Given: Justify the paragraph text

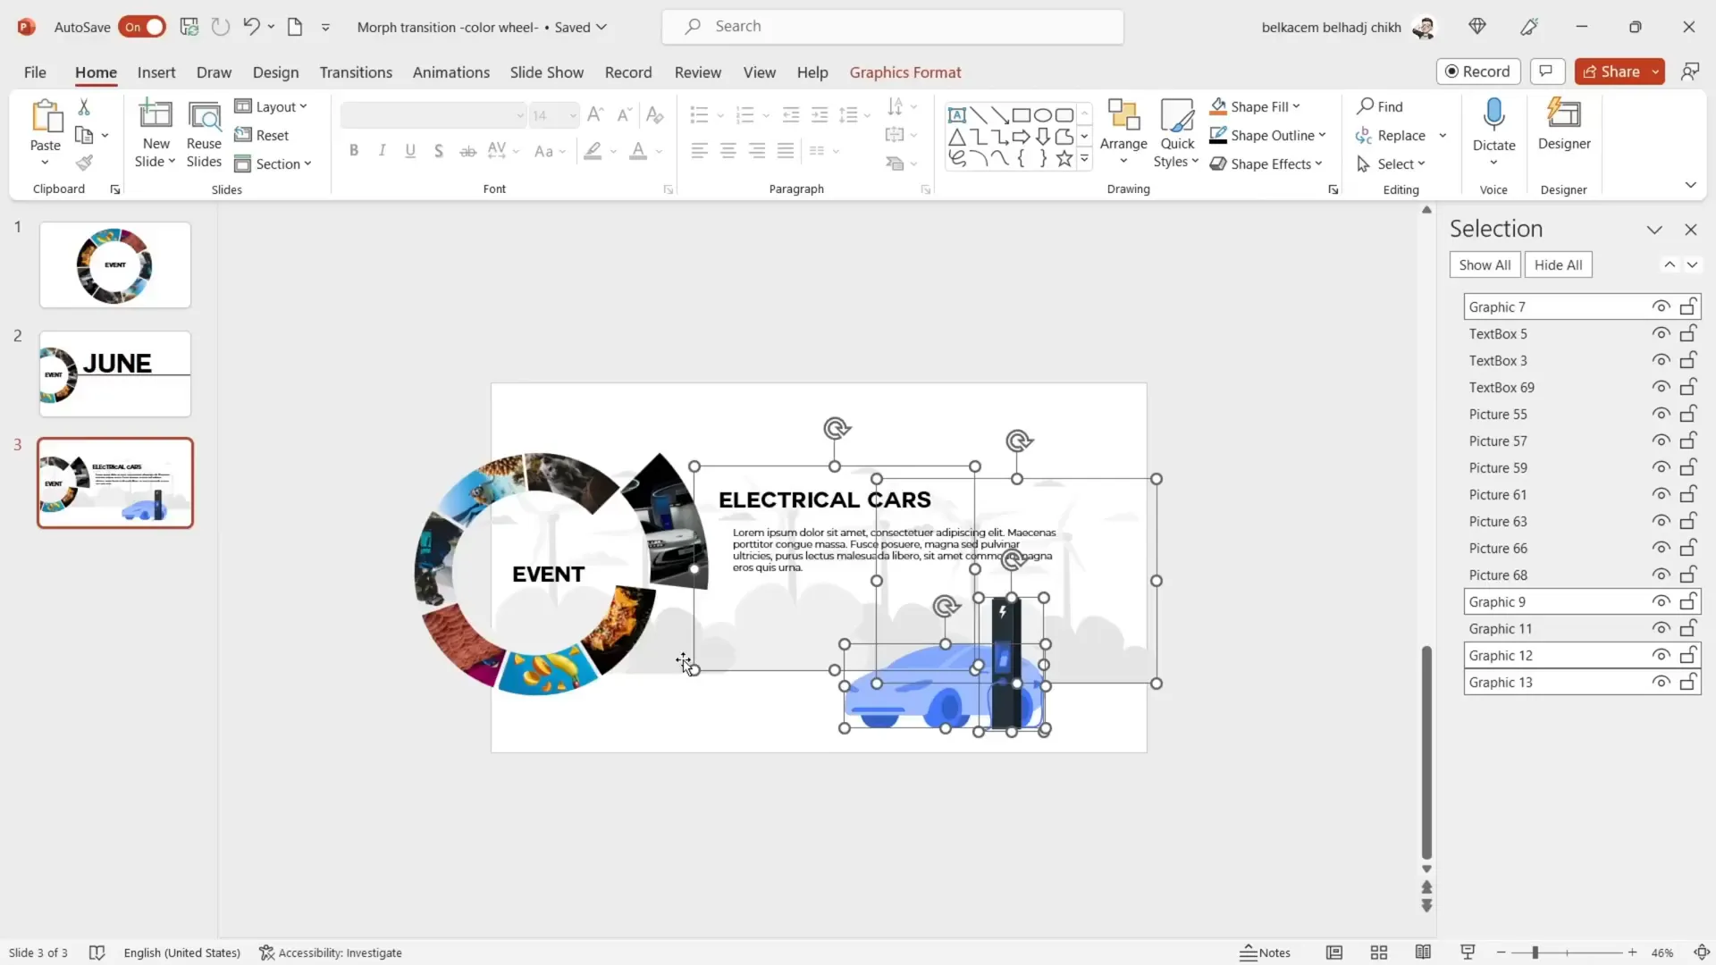Looking at the screenshot, I should [x=786, y=151].
